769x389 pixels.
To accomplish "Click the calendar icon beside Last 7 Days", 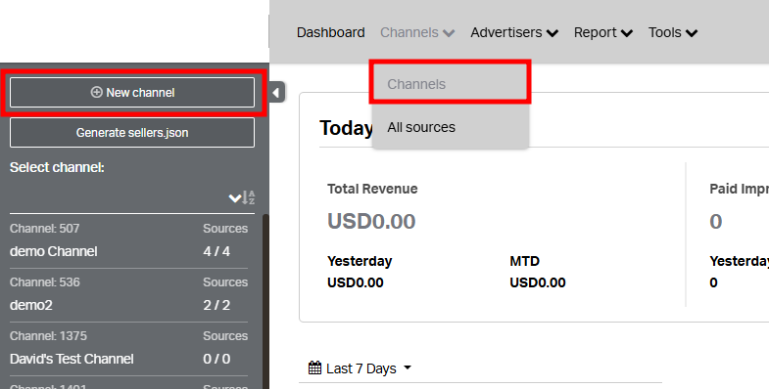I will [314, 367].
